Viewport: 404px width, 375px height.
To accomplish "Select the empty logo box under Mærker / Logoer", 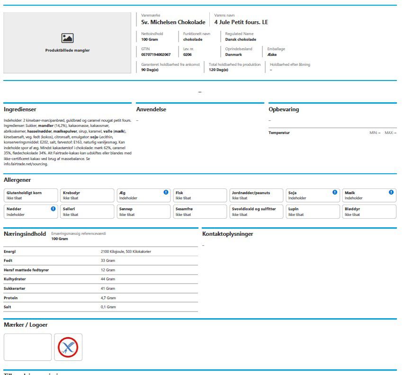I will 27,347.
